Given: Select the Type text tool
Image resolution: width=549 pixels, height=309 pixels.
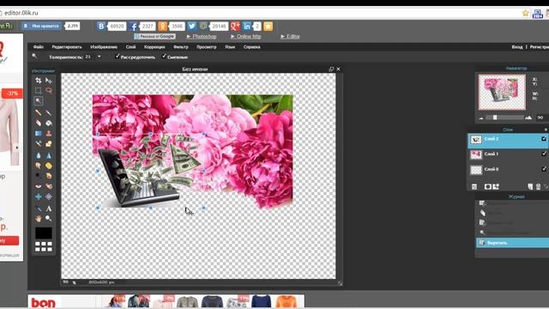Looking at the screenshot, I should click(49, 209).
